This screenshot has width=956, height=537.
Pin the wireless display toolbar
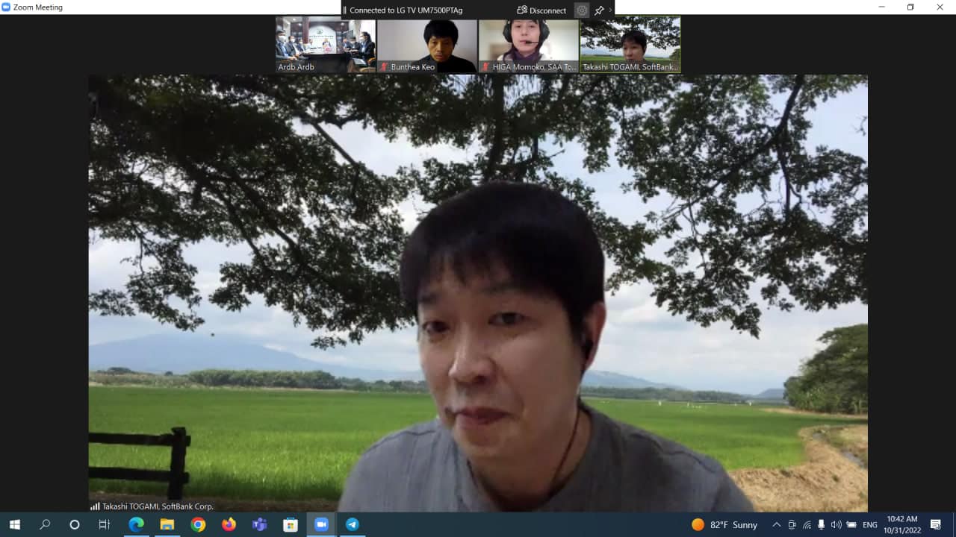(599, 10)
